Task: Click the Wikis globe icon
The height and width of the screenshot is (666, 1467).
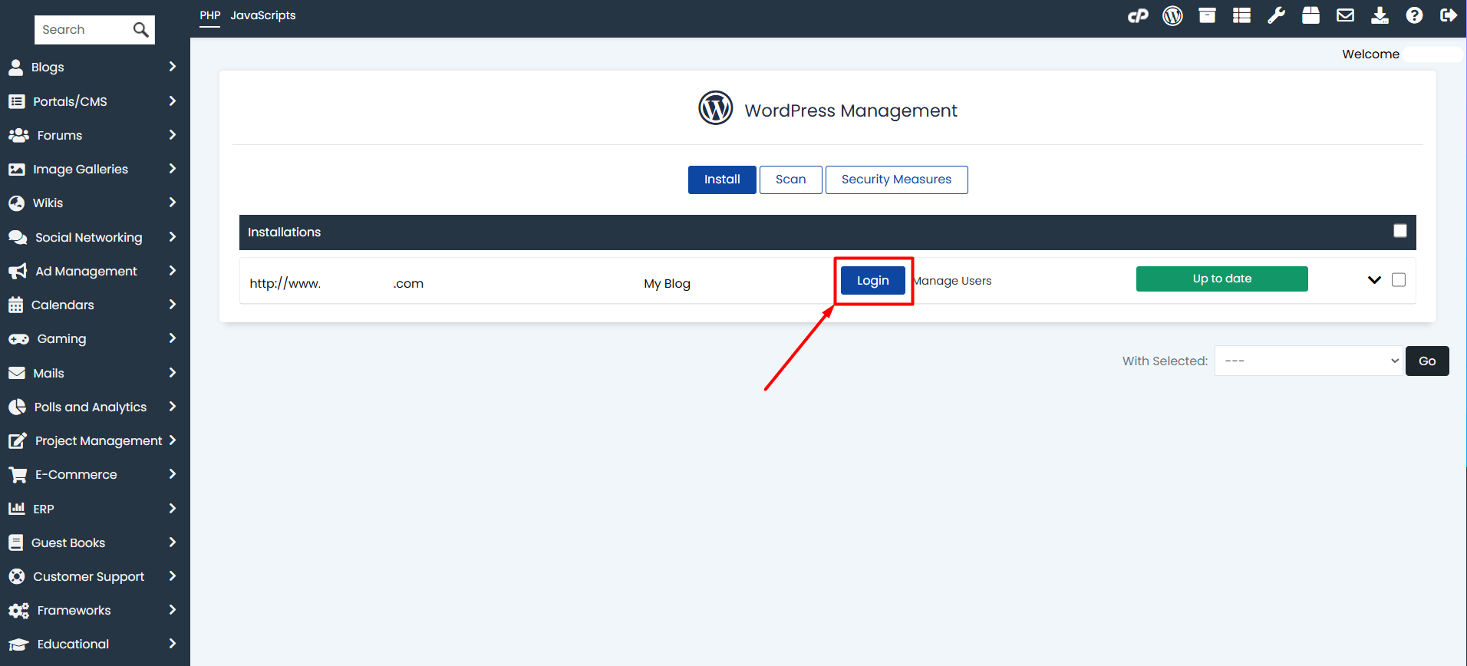Action: coord(16,203)
